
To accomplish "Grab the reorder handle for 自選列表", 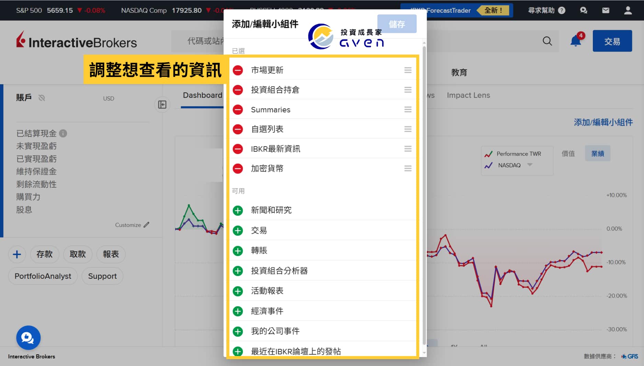I will point(408,129).
